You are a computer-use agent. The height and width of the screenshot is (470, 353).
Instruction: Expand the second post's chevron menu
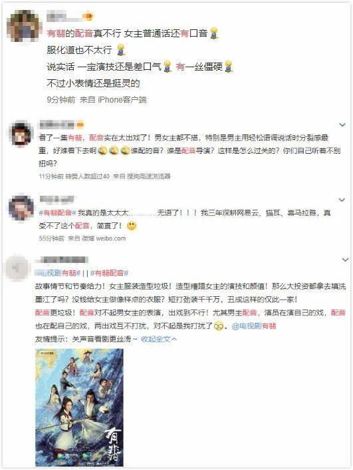(x=342, y=125)
